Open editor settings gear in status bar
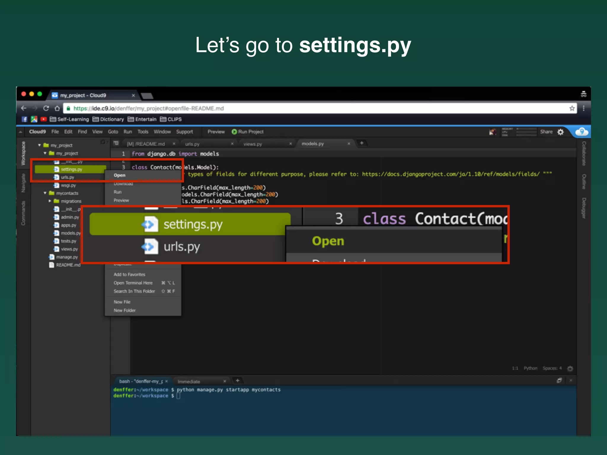 (x=570, y=369)
